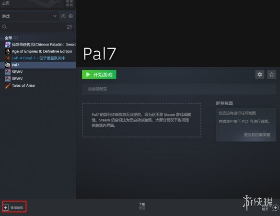Collapse the 全部 games category
Viewport: 280px width, 216px height.
click(2, 38)
